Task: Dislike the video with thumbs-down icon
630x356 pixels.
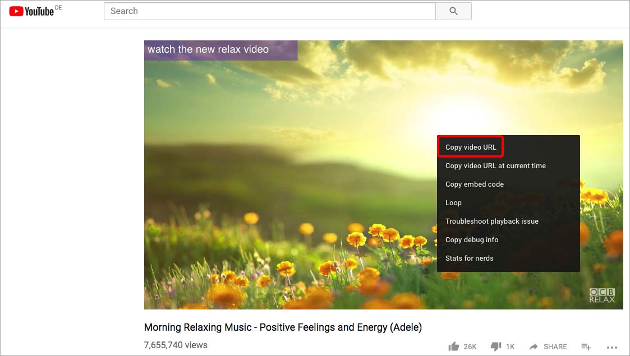Action: (496, 346)
